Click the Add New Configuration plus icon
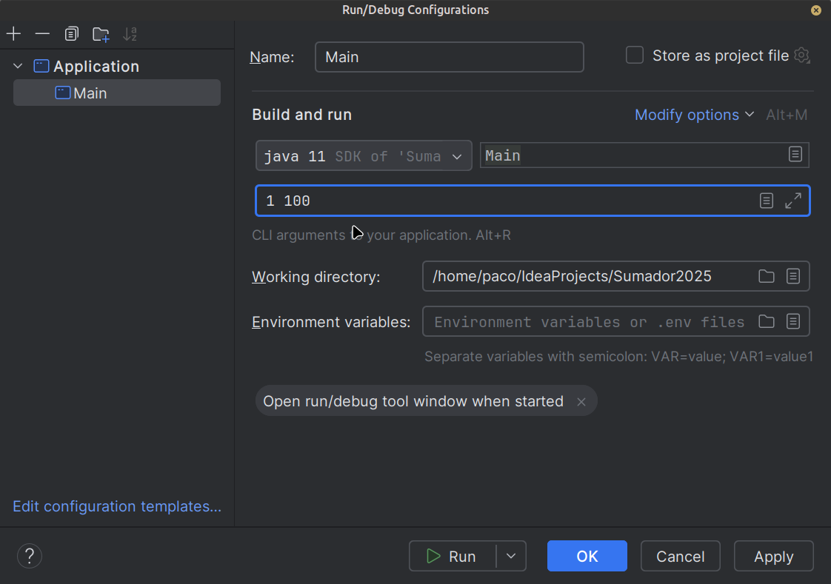 point(14,34)
